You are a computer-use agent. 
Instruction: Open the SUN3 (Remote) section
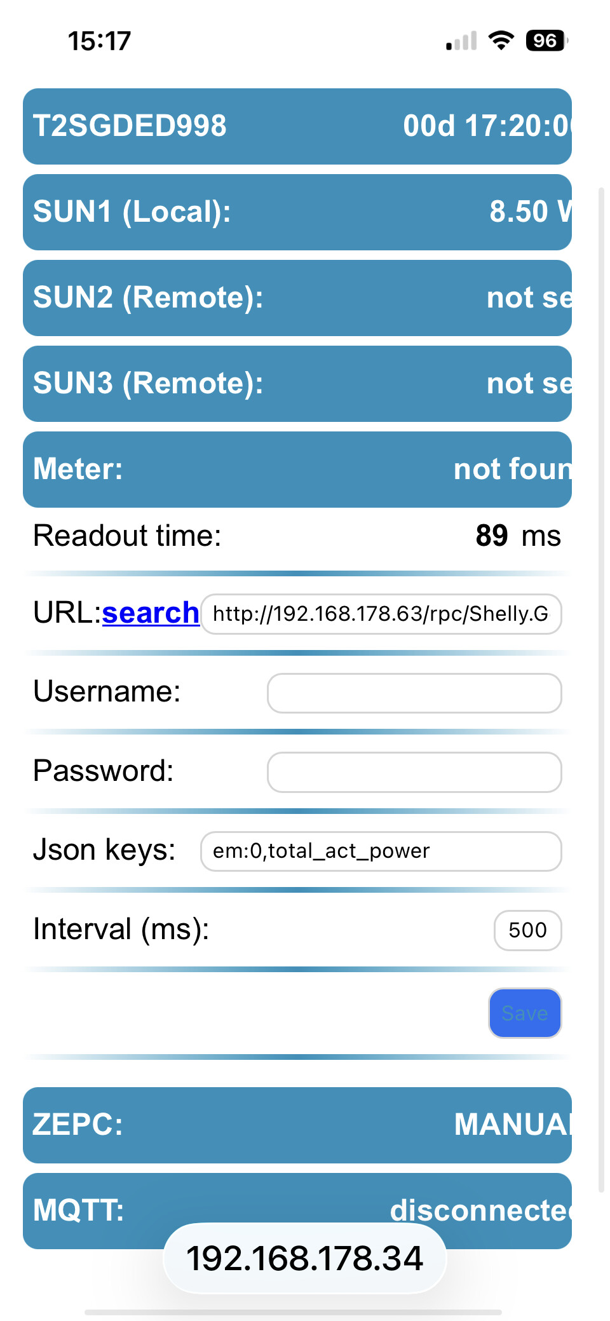[297, 384]
